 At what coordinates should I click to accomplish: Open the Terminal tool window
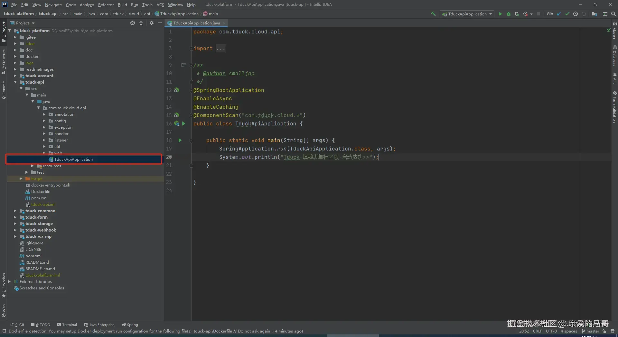67,325
